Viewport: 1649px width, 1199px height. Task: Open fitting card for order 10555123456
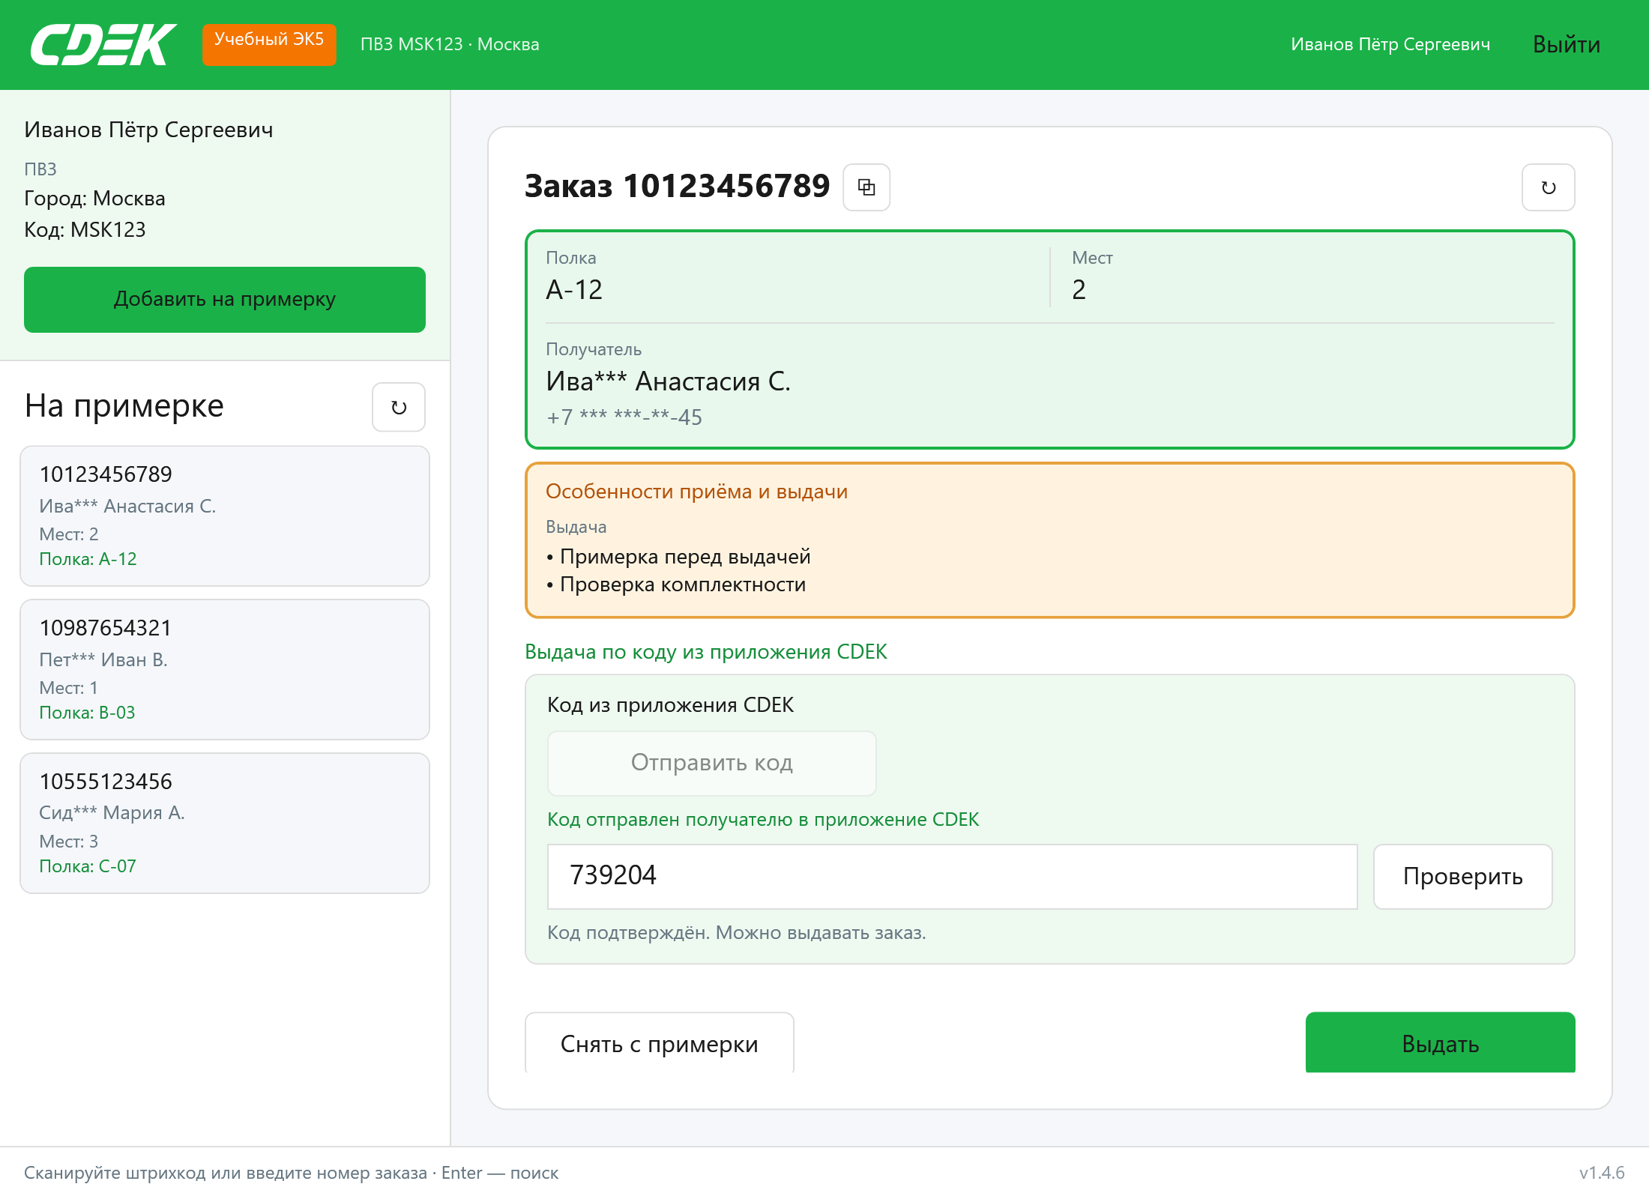(225, 824)
